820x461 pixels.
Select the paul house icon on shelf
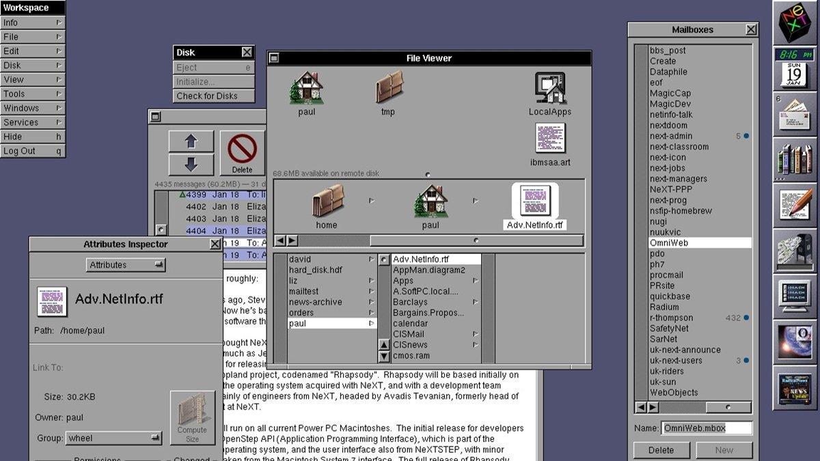306,87
